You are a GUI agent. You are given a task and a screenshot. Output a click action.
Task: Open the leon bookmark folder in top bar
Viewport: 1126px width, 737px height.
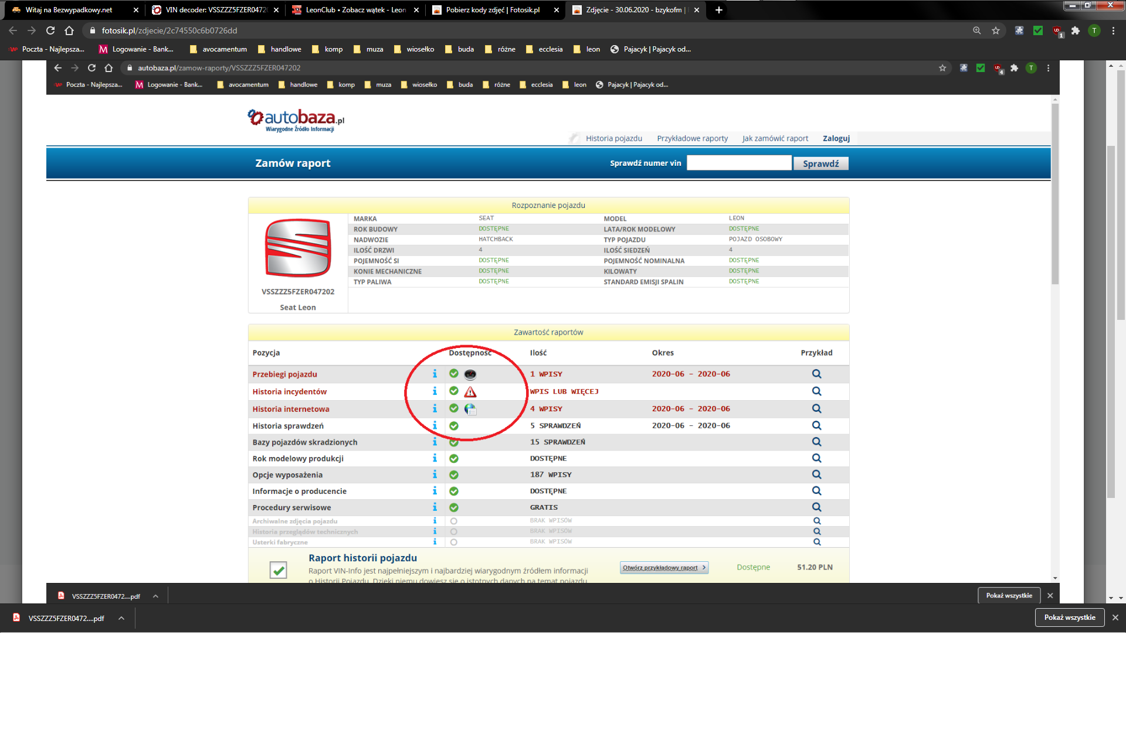point(586,49)
